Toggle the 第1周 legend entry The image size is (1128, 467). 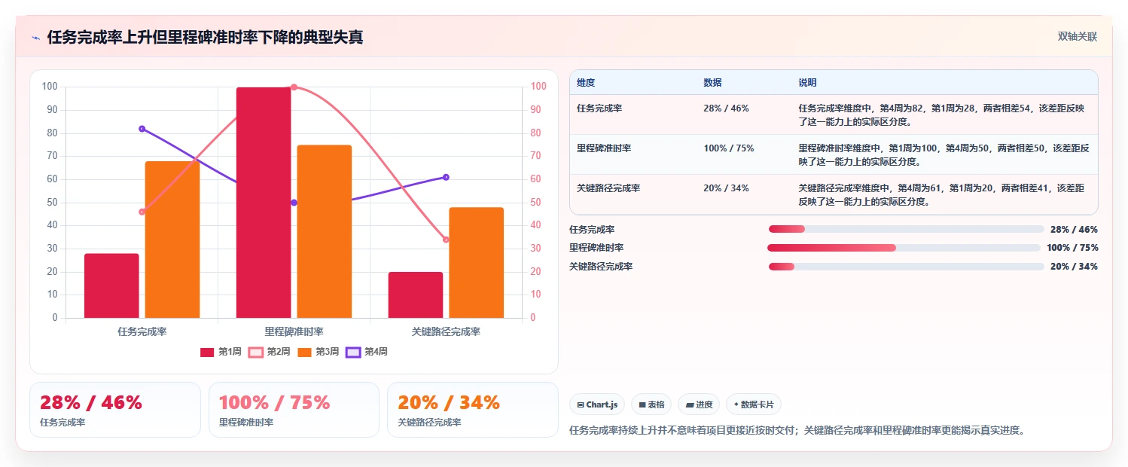coord(221,352)
